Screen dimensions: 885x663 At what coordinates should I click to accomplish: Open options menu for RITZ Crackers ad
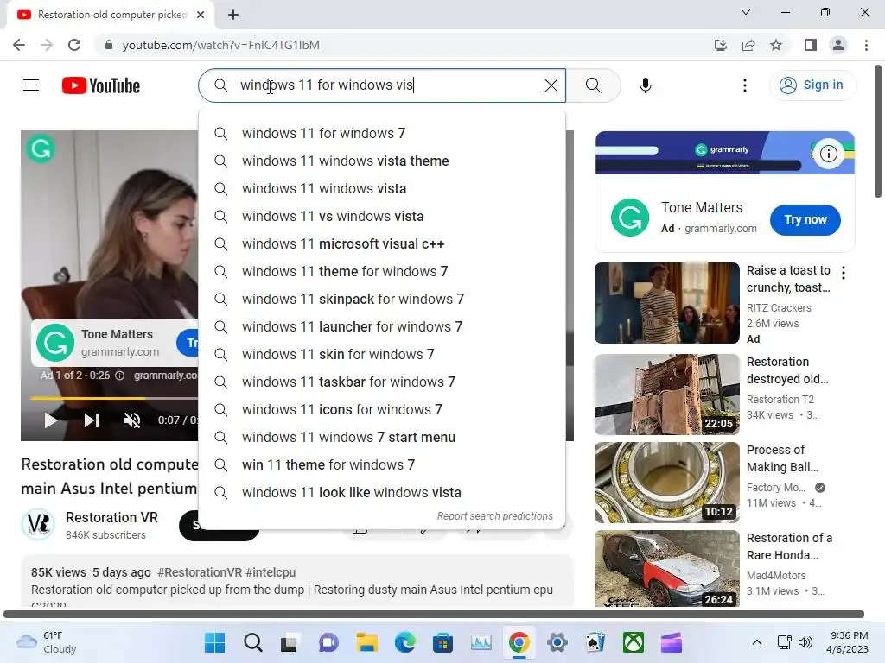coord(844,273)
